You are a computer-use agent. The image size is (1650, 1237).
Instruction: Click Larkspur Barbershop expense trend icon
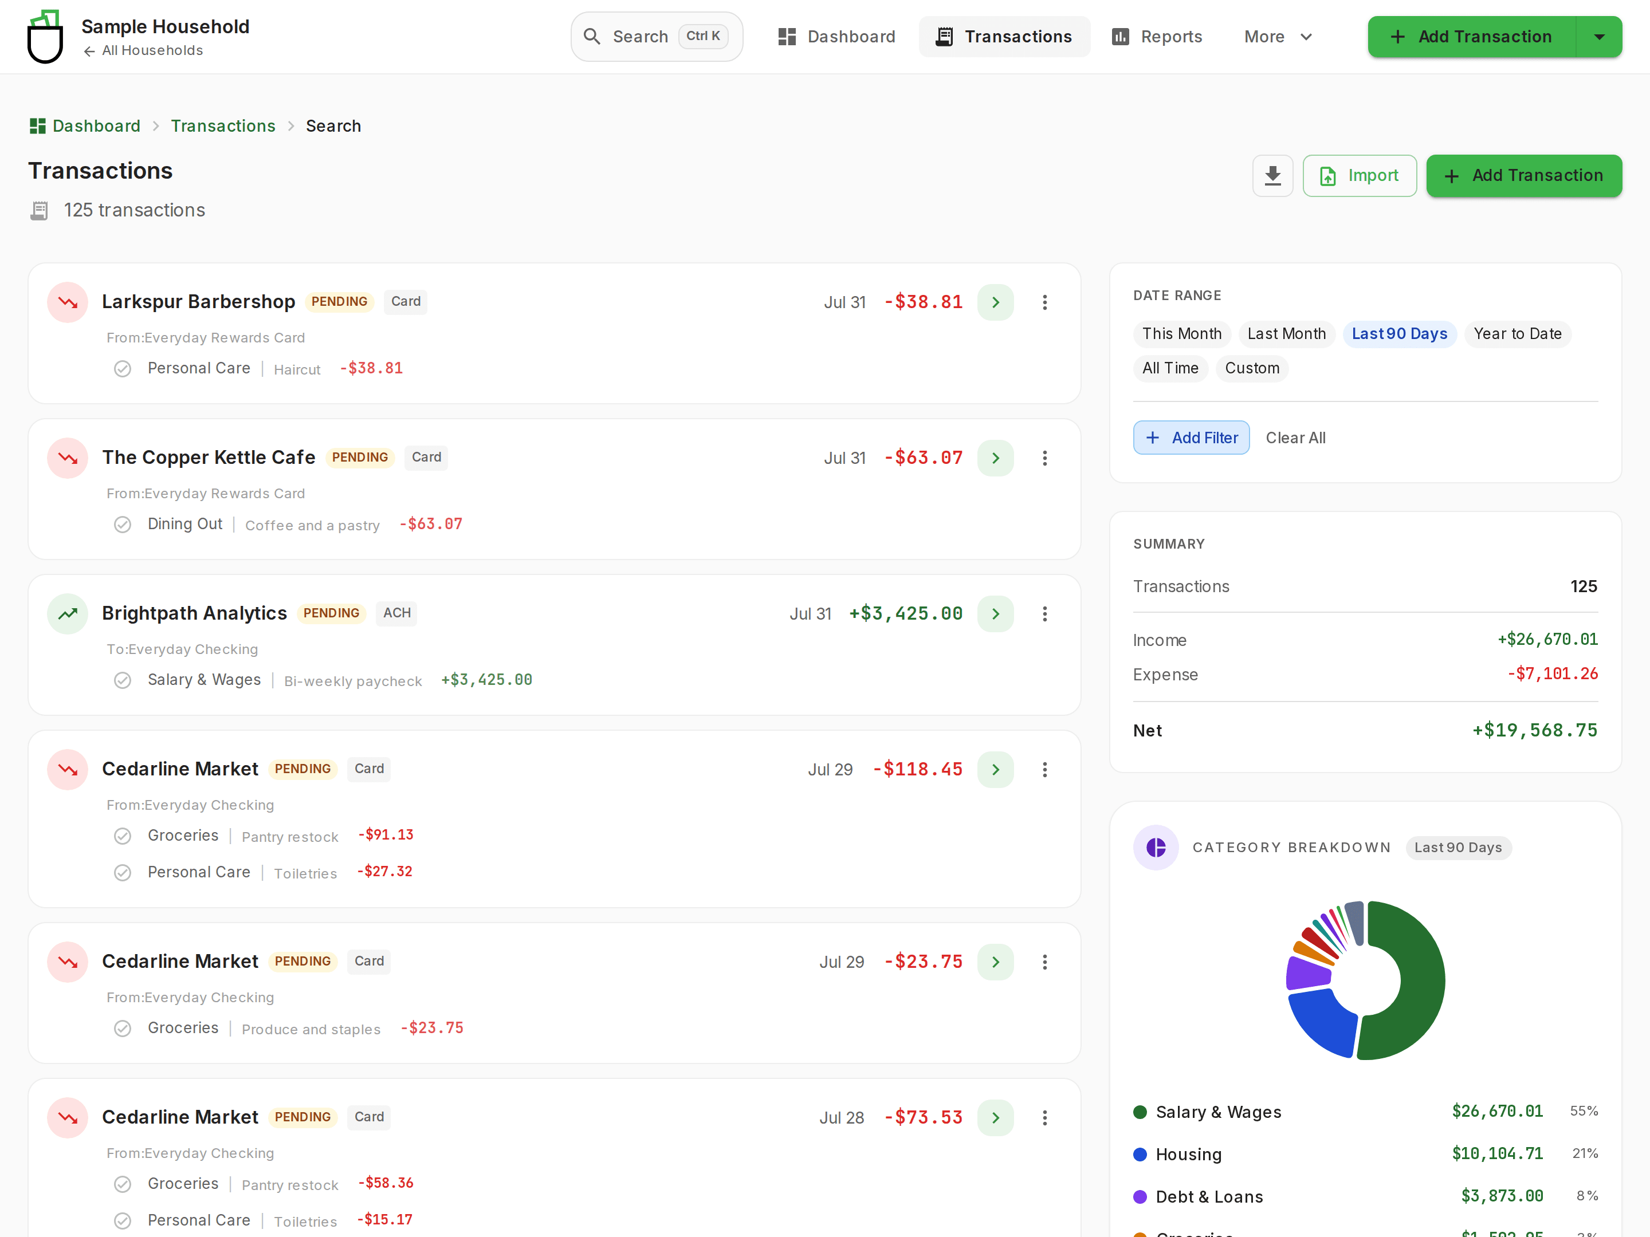coord(68,302)
